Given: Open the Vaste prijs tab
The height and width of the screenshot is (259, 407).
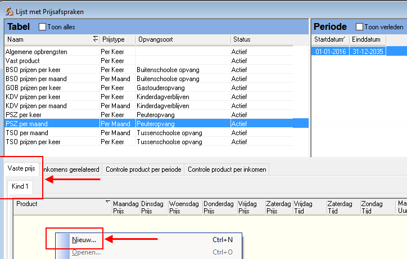Looking at the screenshot, I should point(21,169).
